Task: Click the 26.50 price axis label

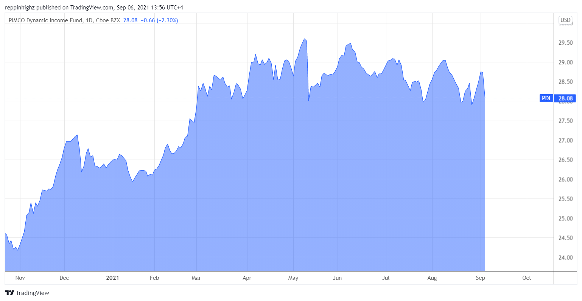Action: coord(566,160)
